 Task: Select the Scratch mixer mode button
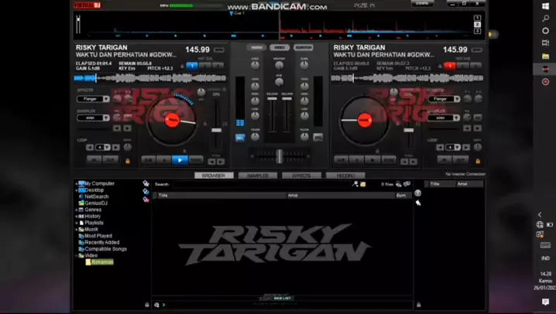click(x=303, y=48)
